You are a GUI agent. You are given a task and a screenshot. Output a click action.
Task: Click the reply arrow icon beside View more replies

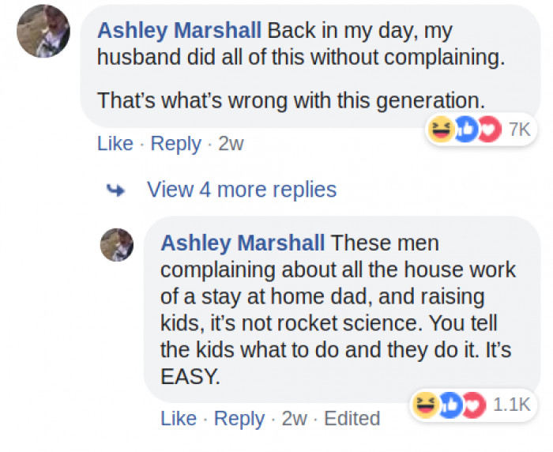point(116,190)
